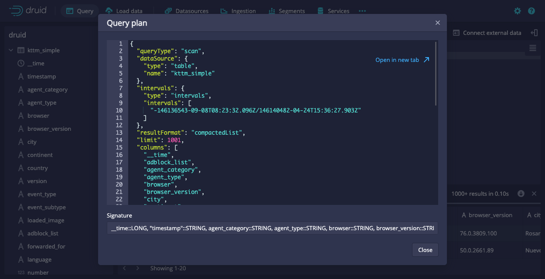Open the Druid settings gear menu
Image resolution: width=545 pixels, height=279 pixels.
click(x=518, y=11)
